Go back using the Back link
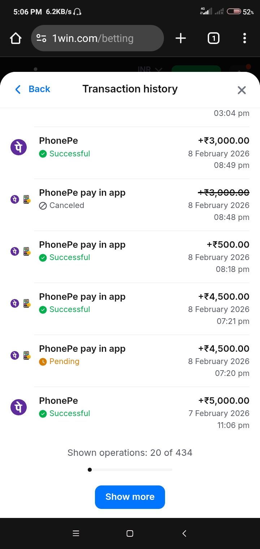The image size is (260, 549). 32,89
